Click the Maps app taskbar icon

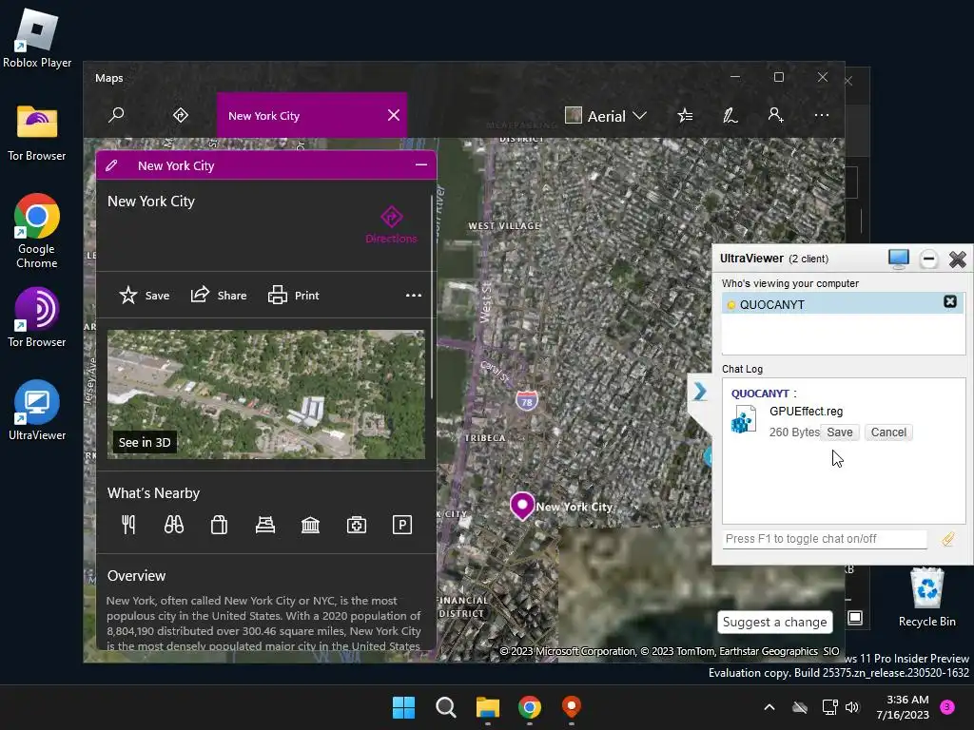571,707
